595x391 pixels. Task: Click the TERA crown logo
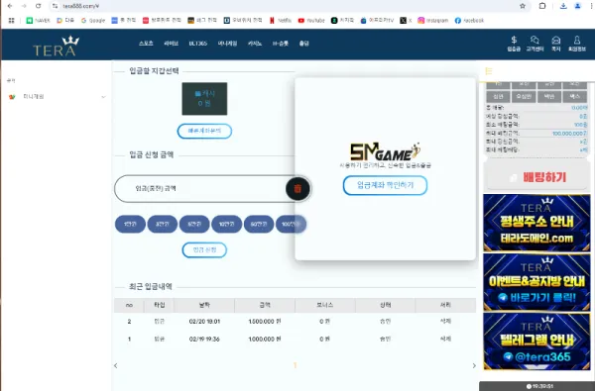57,46
